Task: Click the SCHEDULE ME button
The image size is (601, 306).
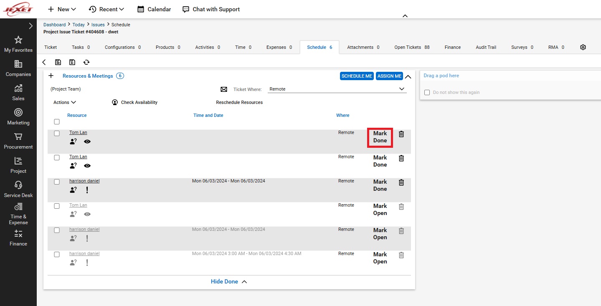Action: [x=356, y=76]
